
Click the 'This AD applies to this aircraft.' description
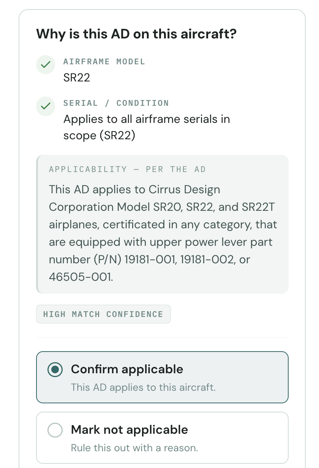143,388
